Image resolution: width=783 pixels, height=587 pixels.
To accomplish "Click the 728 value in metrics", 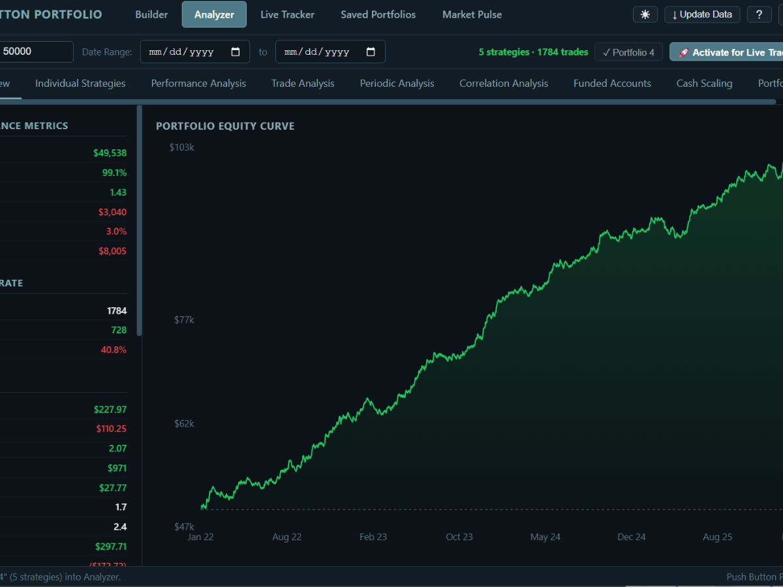I will (x=119, y=330).
